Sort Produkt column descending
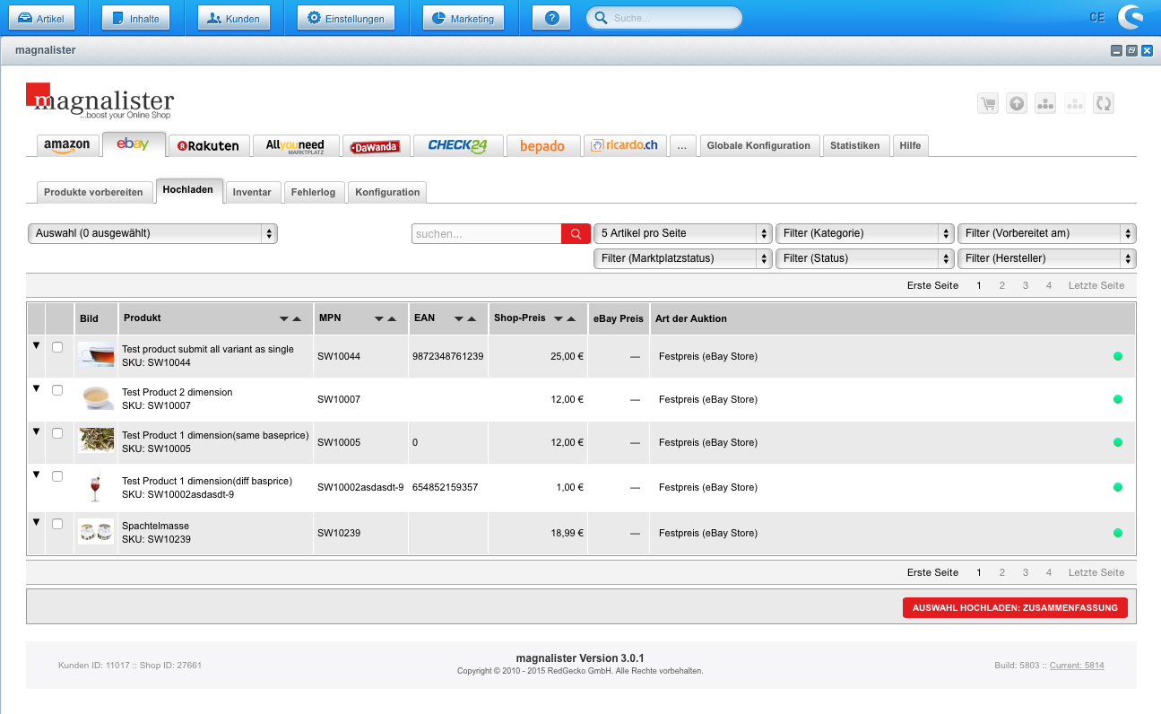The image size is (1161, 714). (x=284, y=318)
